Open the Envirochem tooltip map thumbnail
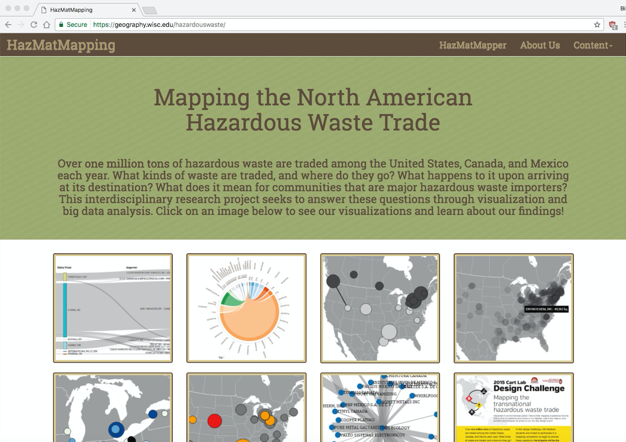The width and height of the screenshot is (626, 442). (514, 308)
